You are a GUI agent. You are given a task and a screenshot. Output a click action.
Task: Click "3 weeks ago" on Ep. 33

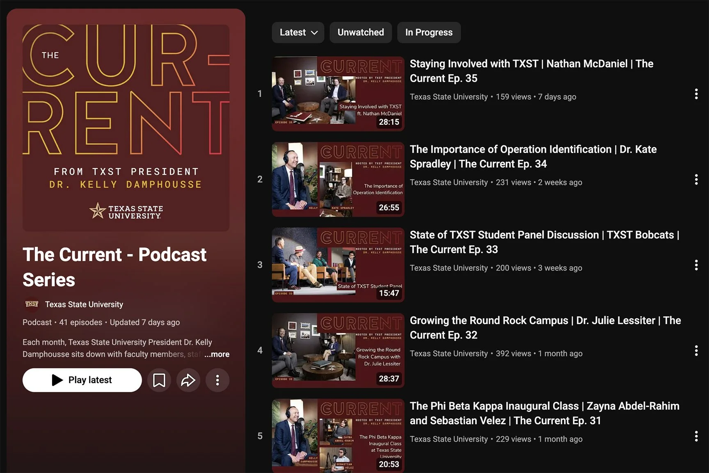click(560, 268)
